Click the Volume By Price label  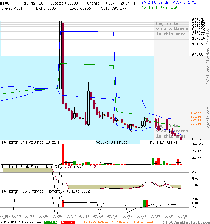pyautogui.click(x=112, y=142)
